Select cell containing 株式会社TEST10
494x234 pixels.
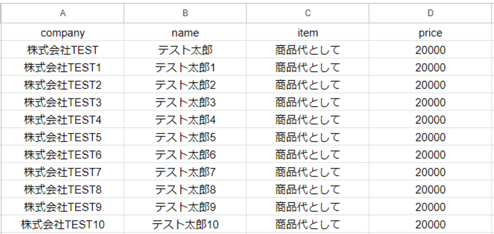(x=63, y=224)
